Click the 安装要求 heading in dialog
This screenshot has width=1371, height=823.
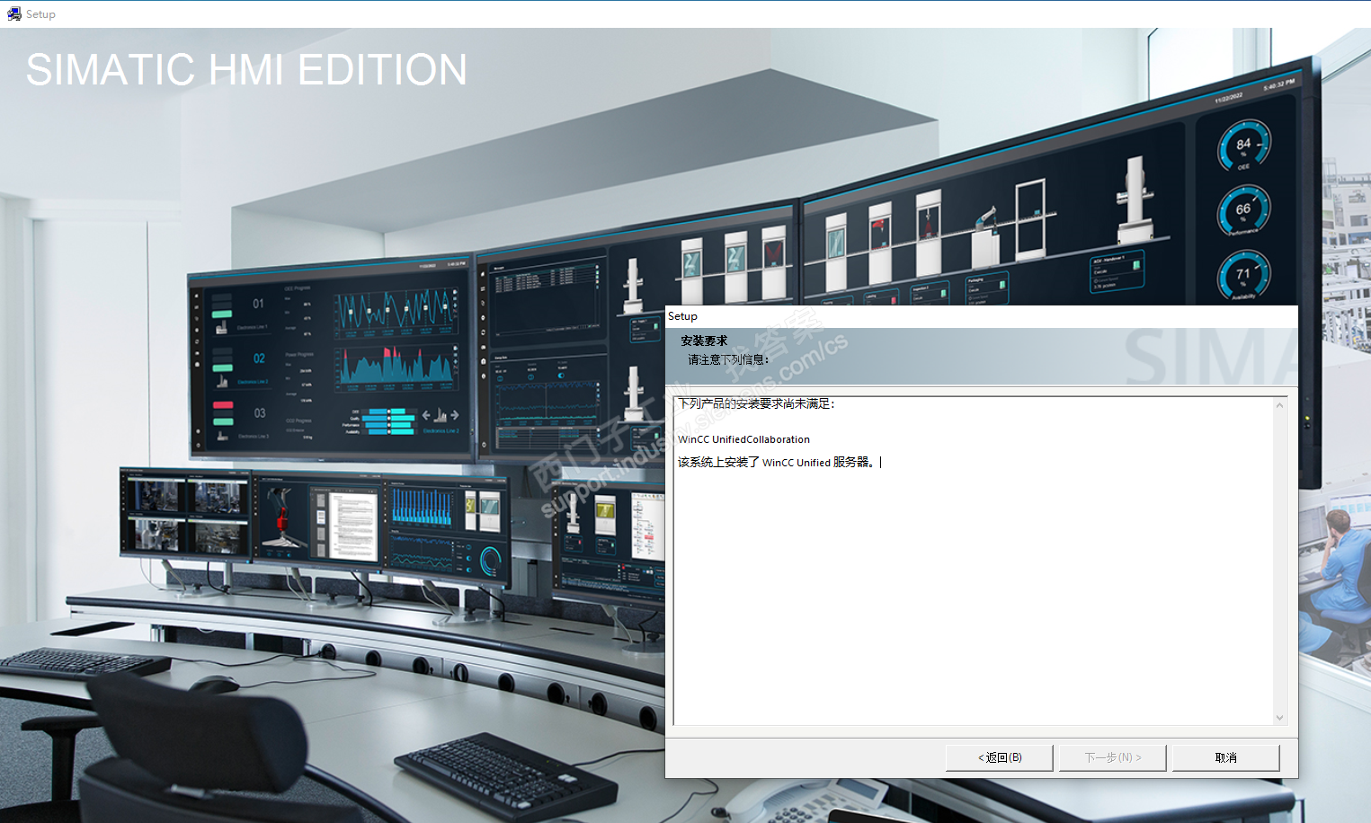704,341
